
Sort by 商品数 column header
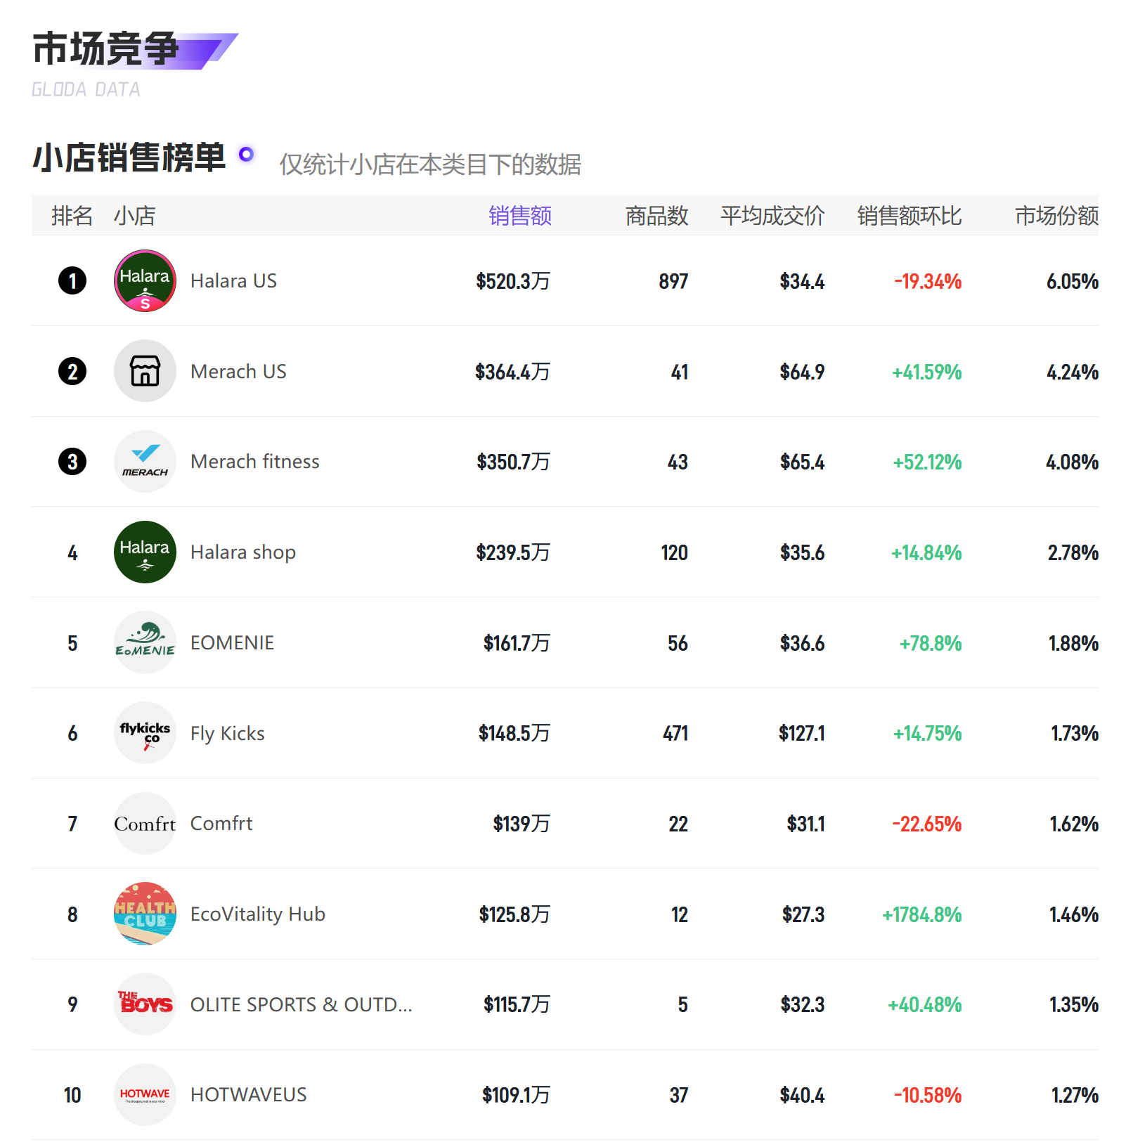click(x=657, y=216)
